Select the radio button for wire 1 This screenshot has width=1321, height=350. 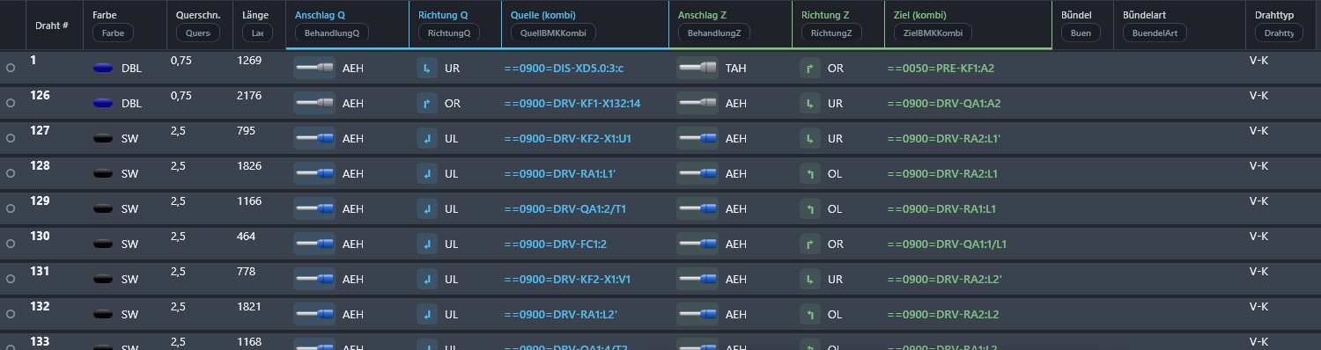coord(11,68)
